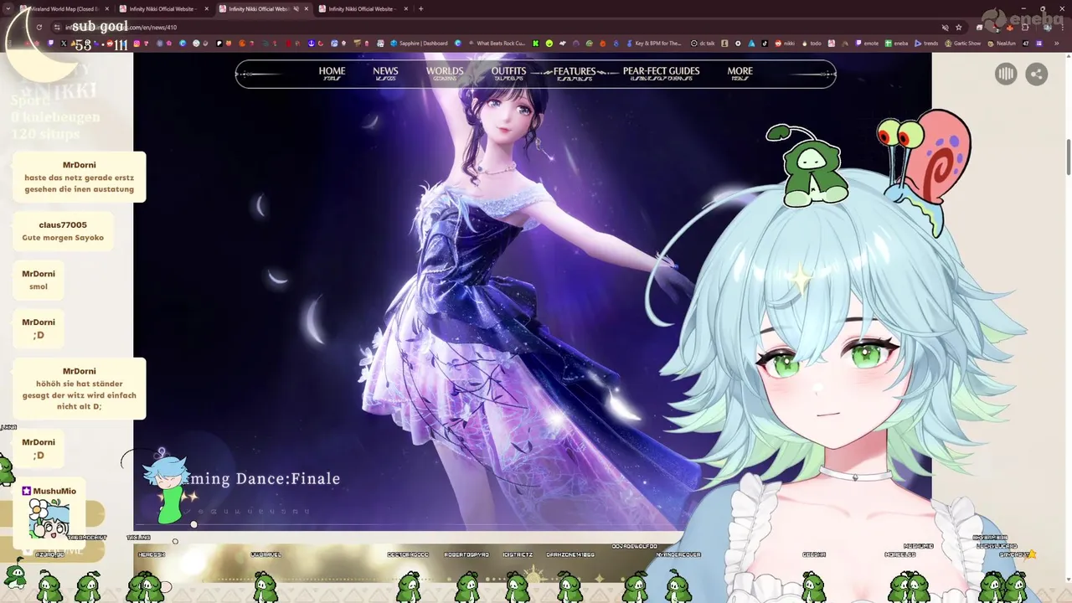Unmute the active tab via its speaker icon
The image size is (1072, 603).
(296, 8)
